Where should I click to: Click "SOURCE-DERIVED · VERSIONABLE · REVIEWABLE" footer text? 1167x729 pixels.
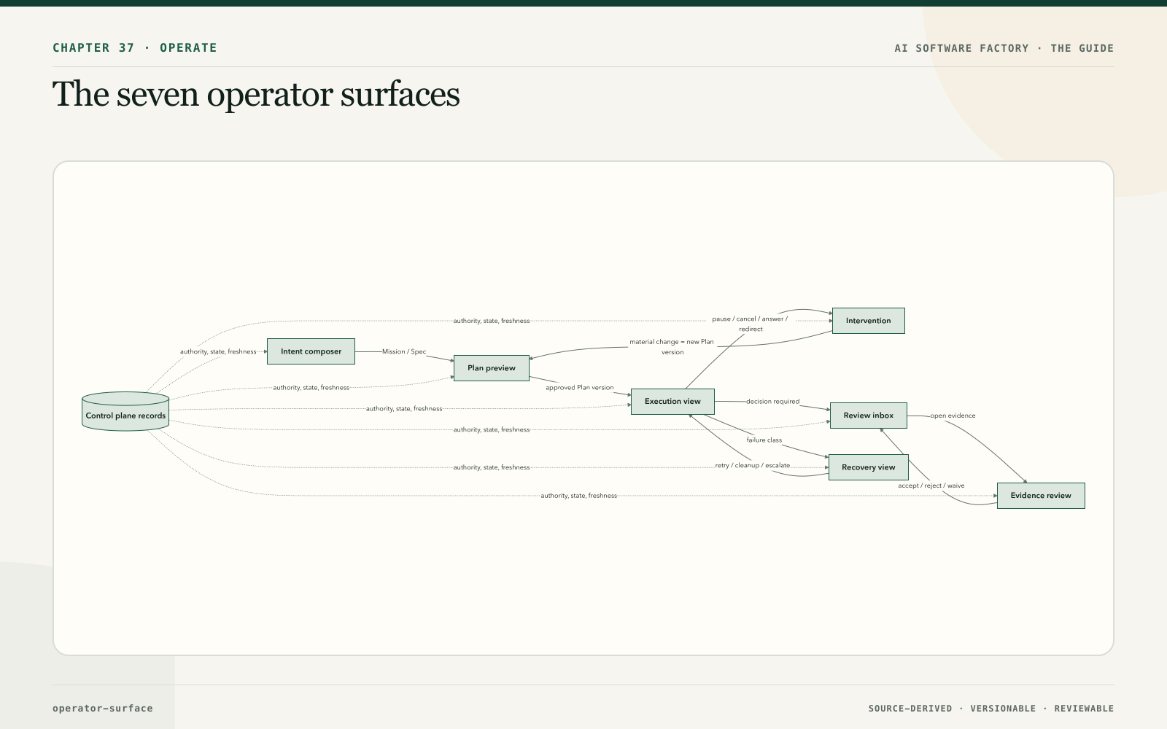point(991,709)
